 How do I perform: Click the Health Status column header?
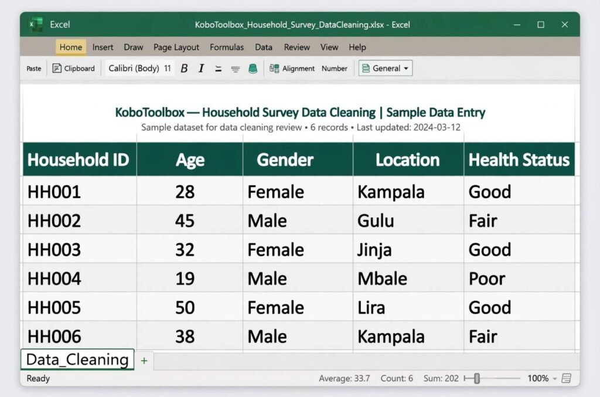click(x=519, y=160)
